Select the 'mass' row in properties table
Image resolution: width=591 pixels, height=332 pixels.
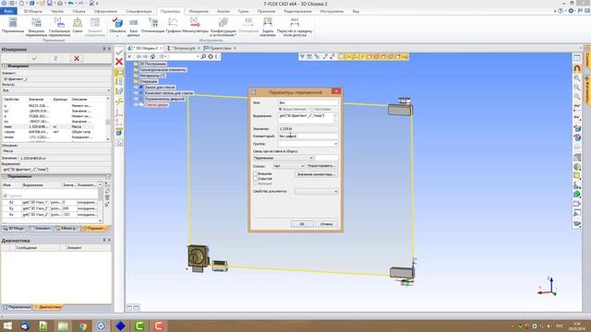pos(54,127)
